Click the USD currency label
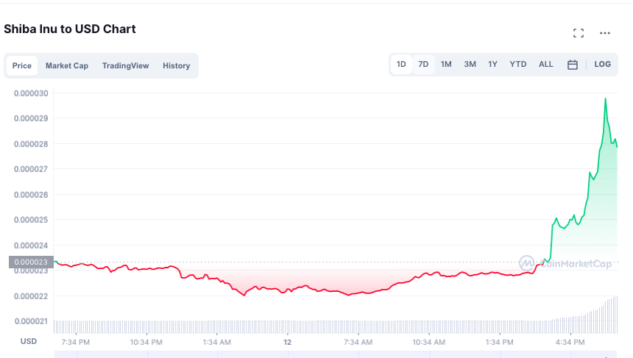Image resolution: width=633 pixels, height=358 pixels. [x=29, y=342]
